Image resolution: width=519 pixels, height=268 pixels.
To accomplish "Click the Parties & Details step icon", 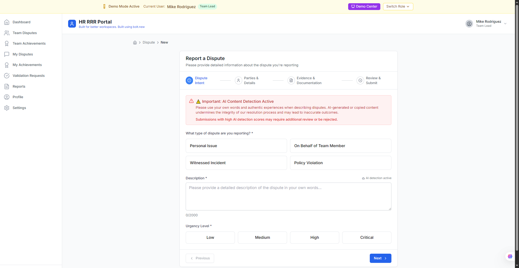I will pyautogui.click(x=238, y=81).
